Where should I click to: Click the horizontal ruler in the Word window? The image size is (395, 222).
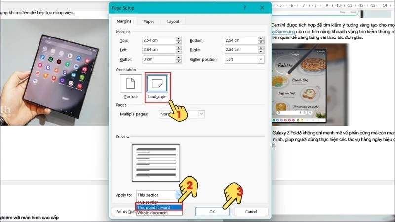pyautogui.click(x=333, y=5)
